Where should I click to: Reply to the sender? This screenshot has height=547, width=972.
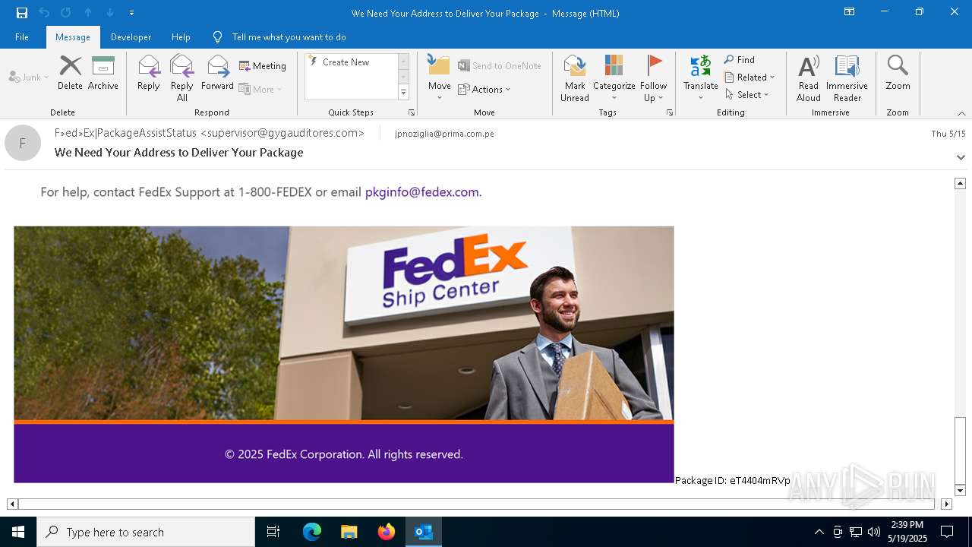149,73
